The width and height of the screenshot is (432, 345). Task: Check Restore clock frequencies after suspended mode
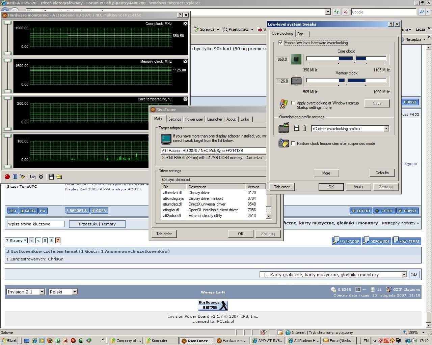pos(293,144)
